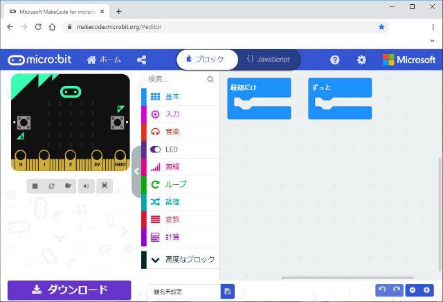Image resolution: width=443 pixels, height=302 pixels.
Task: Reload the browser page
Action: [x=38, y=27]
